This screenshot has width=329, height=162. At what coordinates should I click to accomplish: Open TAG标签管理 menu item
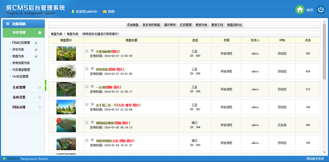[x=20, y=77]
